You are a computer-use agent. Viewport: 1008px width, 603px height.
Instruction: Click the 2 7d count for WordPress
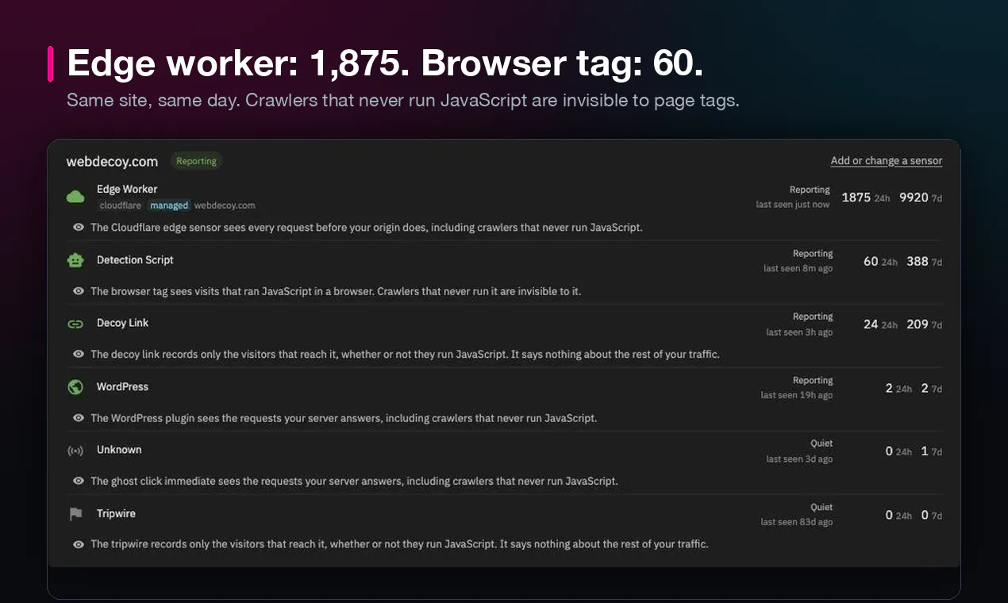[932, 389]
